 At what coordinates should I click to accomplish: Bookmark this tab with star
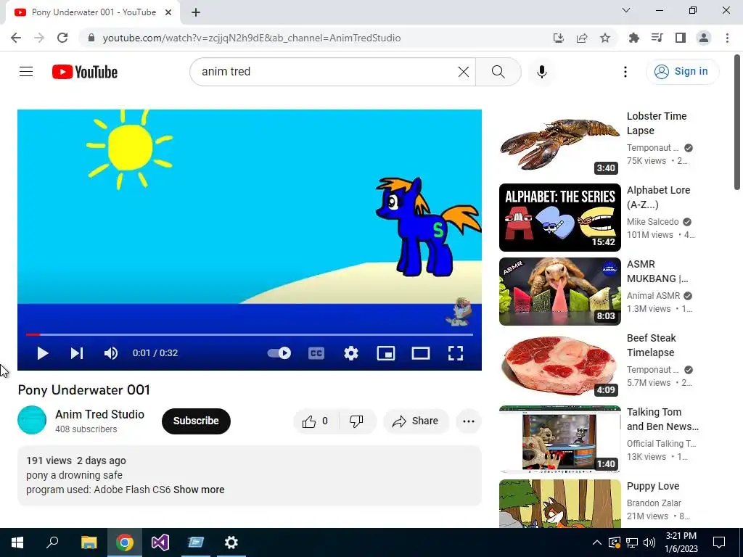605,38
